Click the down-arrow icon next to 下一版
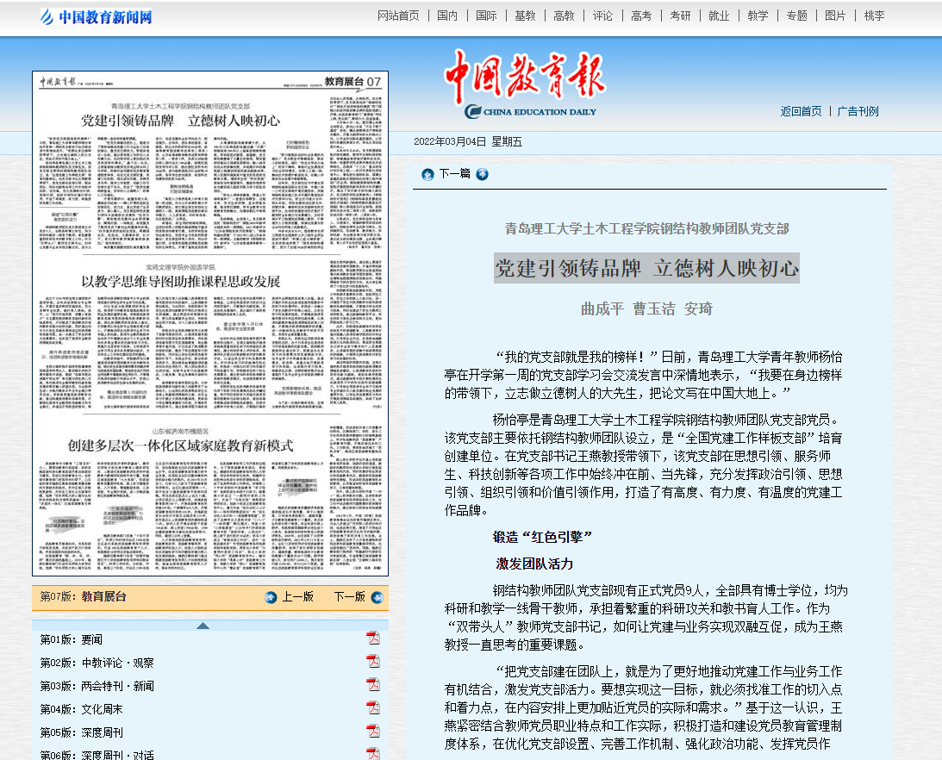This screenshot has width=942, height=760. click(377, 597)
